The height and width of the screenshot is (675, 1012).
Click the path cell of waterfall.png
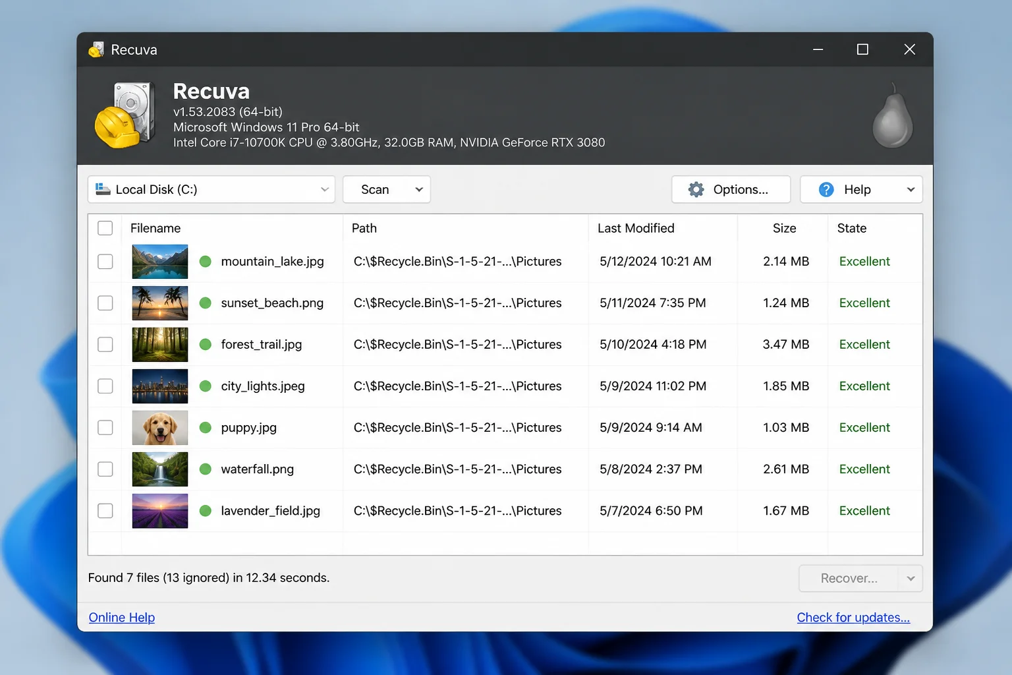pyautogui.click(x=457, y=469)
